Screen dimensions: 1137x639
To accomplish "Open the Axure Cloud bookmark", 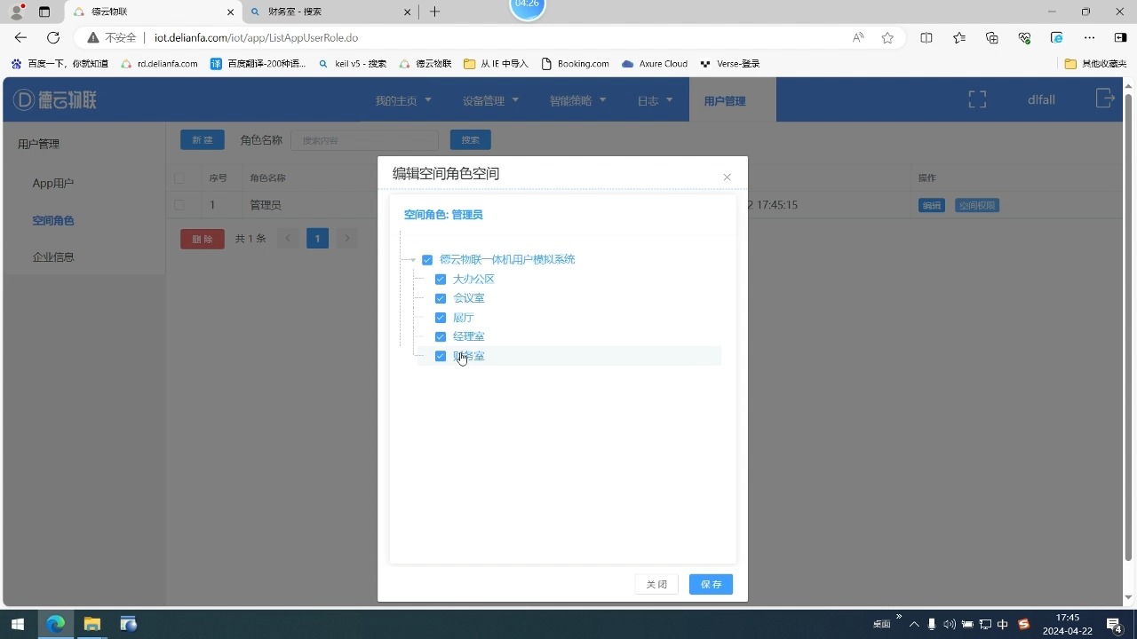I will pos(655,64).
